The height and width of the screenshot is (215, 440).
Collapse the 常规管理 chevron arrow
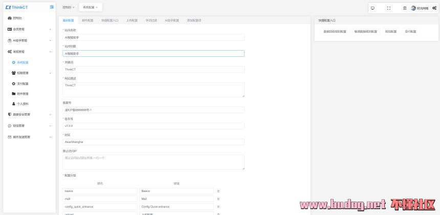coord(51,52)
